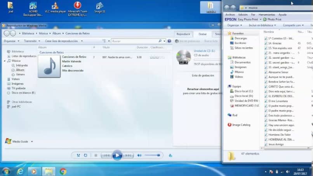Click the rip CD icon beside volume
This screenshot has height=176, width=313.
pos(170,155)
